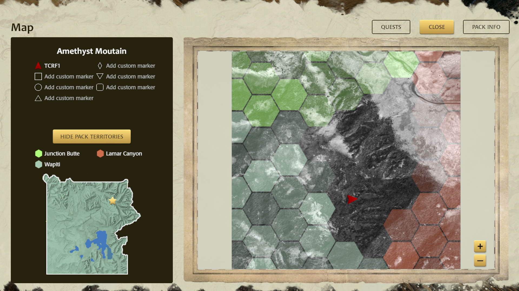Click the Wapiti teal hexagon swatch
This screenshot has width=519, height=291.
[x=39, y=164]
